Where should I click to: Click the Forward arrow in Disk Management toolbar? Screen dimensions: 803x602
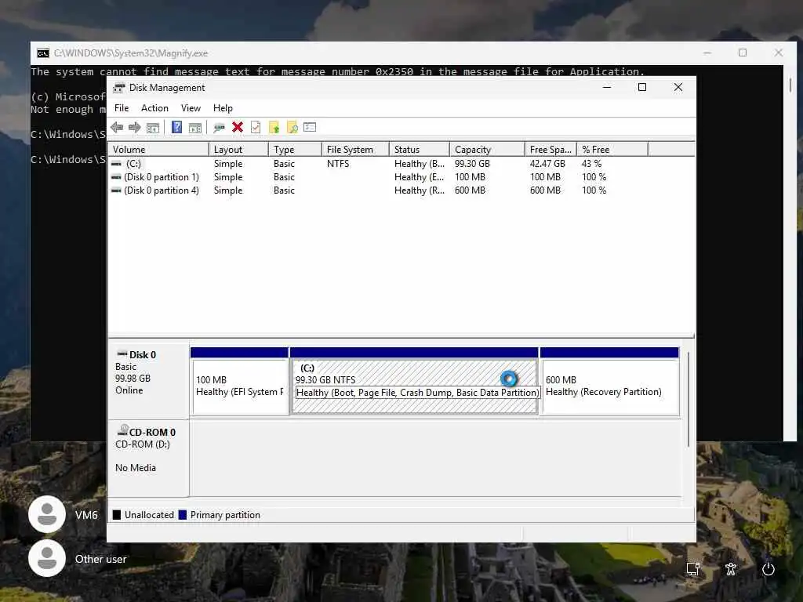coord(135,128)
